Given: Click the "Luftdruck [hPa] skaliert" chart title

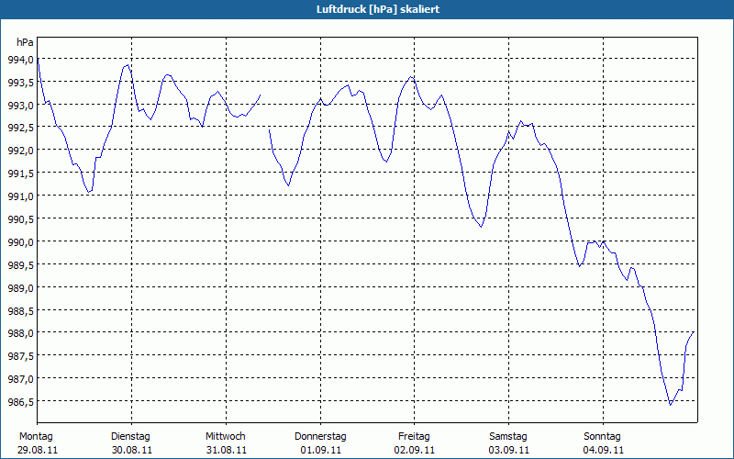Looking at the screenshot, I should 367,8.
